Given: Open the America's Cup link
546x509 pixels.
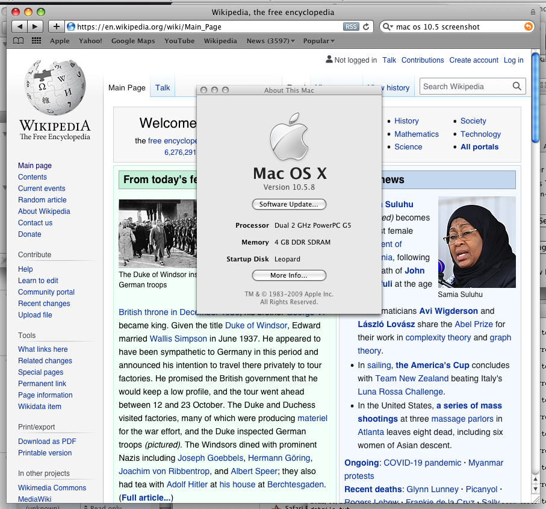Looking at the screenshot, I should pos(432,365).
